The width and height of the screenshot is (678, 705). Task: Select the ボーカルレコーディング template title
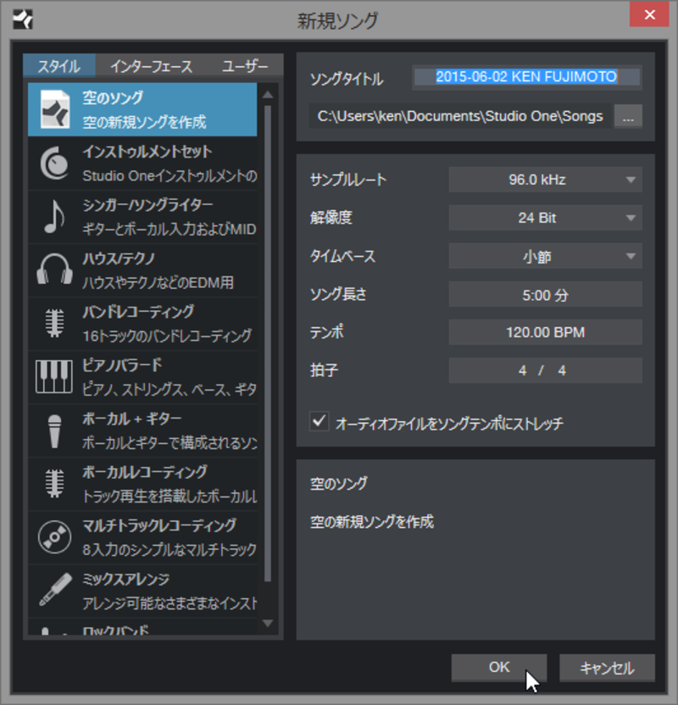click(145, 472)
